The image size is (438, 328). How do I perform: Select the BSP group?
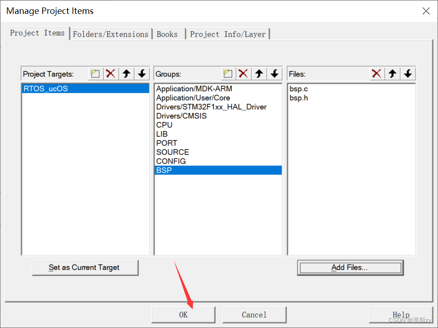click(218, 170)
